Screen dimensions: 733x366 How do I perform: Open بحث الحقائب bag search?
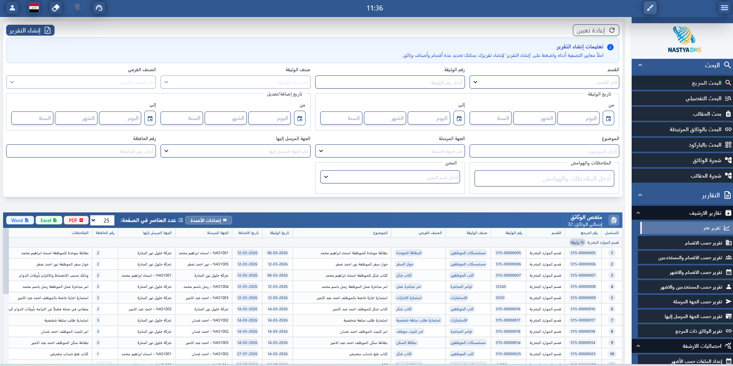pos(682,114)
